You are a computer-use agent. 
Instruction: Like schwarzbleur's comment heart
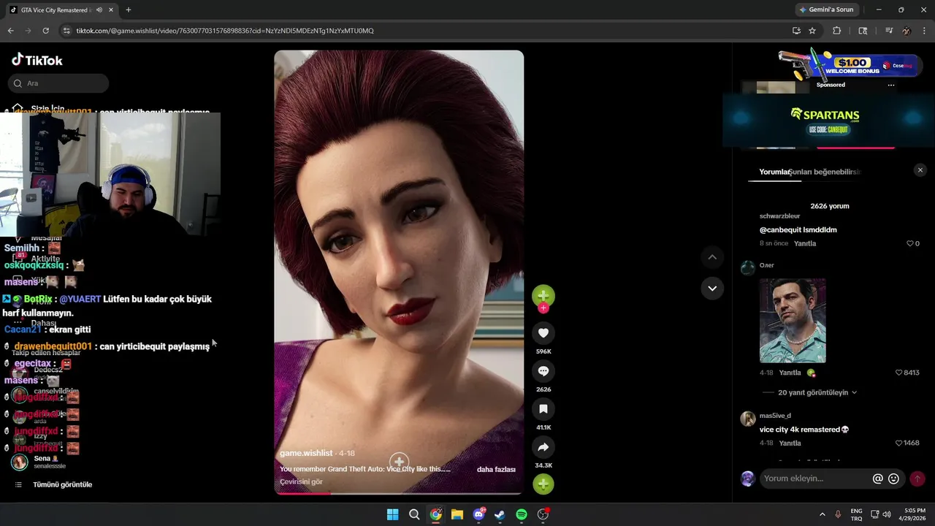tap(909, 243)
